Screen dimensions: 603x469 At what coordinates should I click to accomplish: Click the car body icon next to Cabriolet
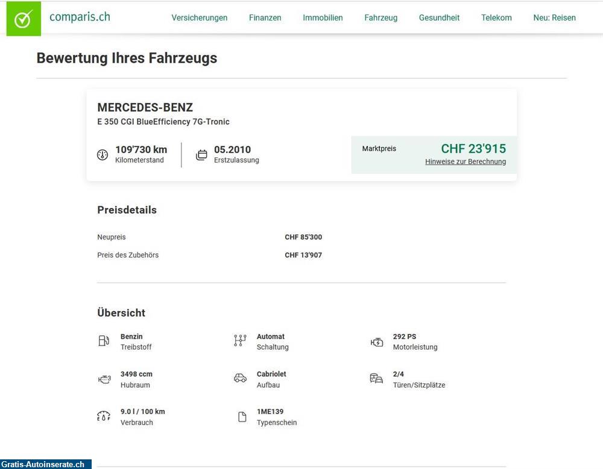click(x=241, y=379)
